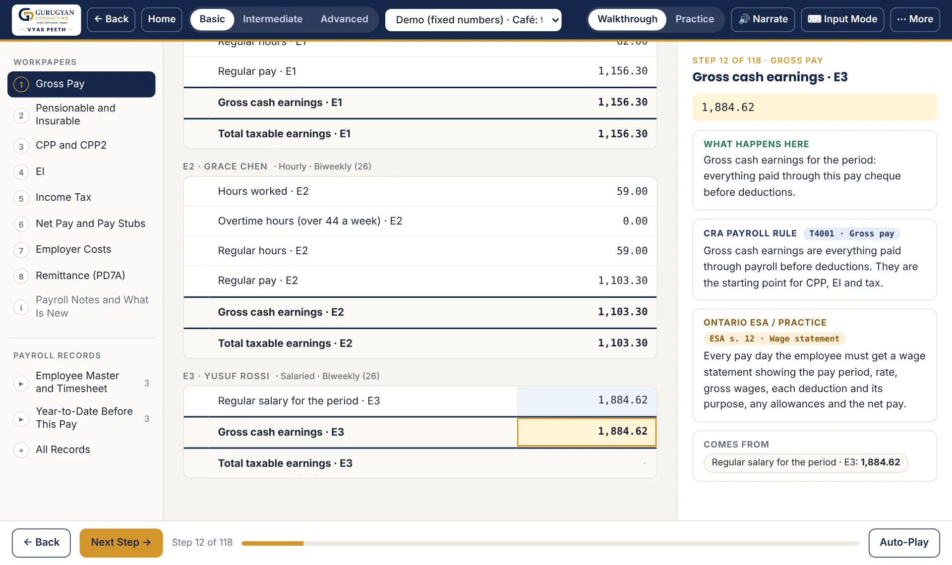The height and width of the screenshot is (565, 952).
Task: Open Net Pay and Pay Stubs workpaper
Action: click(81, 224)
